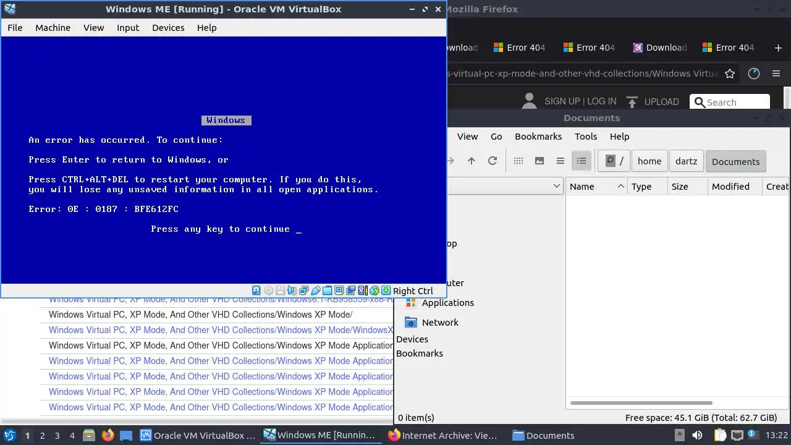Screen dimensions: 791x445
Task: Sort files by the Modified column header
Action: tap(734, 187)
